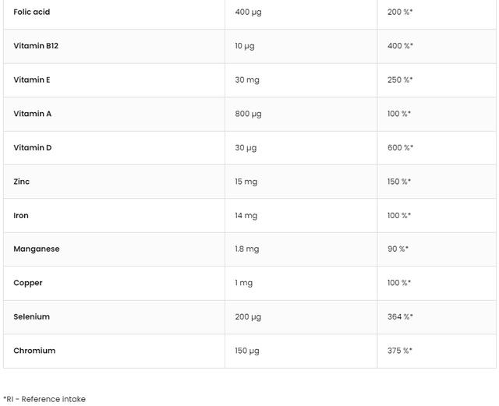Image resolution: width=499 pixels, height=406 pixels.
Task: Click the 15 mg zinc amount
Action: coord(246,182)
